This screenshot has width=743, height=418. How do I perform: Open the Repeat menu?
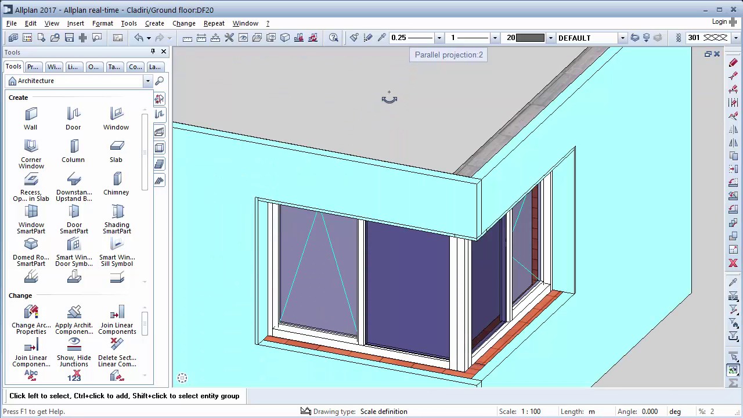pos(214,23)
